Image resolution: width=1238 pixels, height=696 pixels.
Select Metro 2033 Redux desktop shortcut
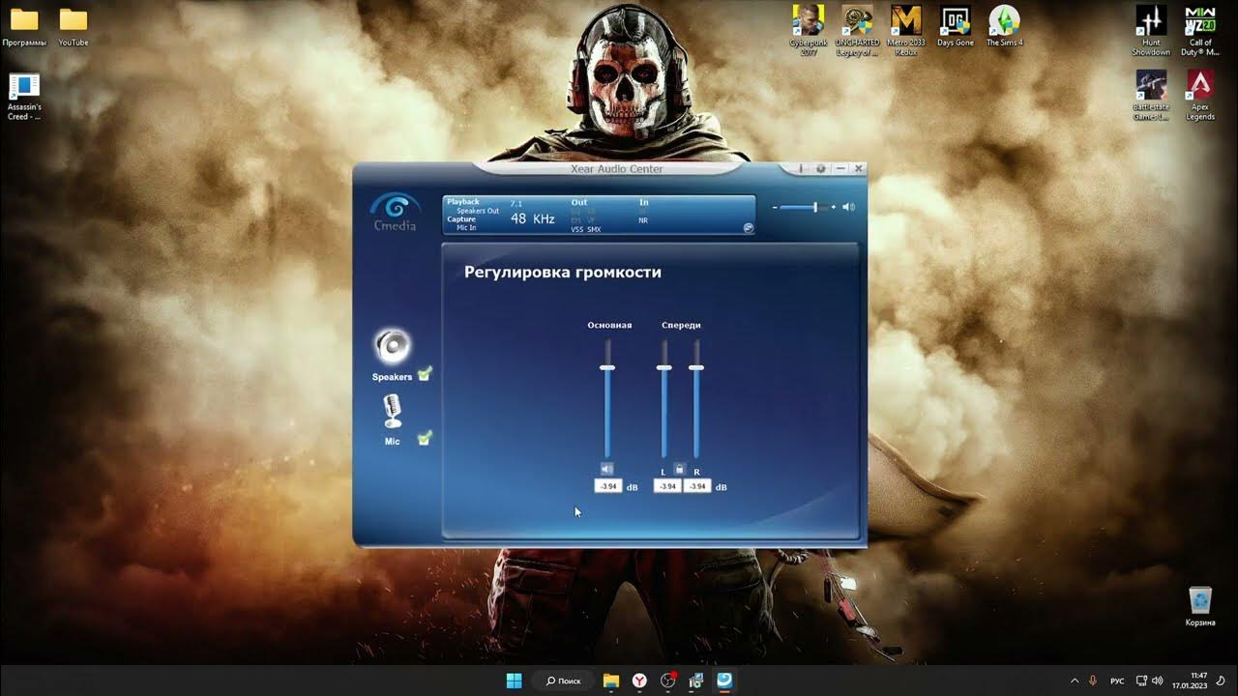[x=906, y=31]
